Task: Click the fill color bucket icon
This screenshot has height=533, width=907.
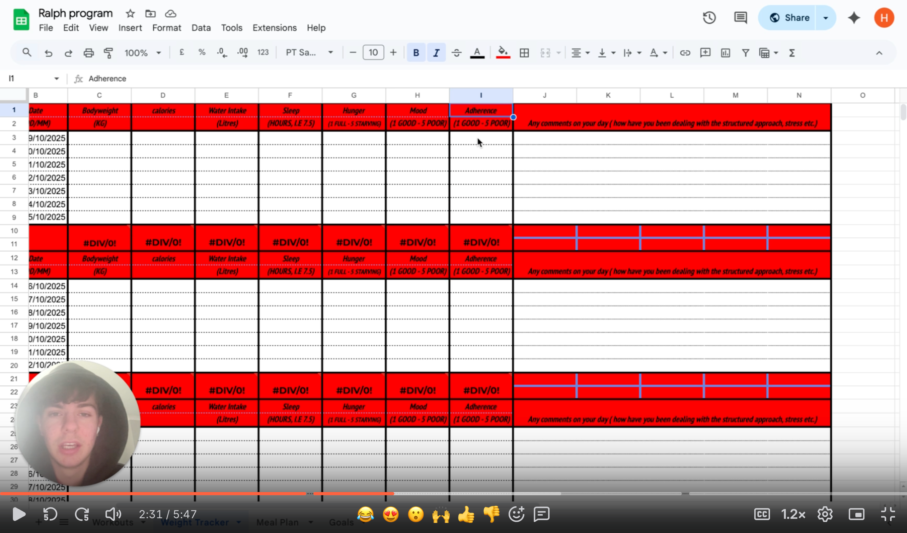Action: [503, 53]
